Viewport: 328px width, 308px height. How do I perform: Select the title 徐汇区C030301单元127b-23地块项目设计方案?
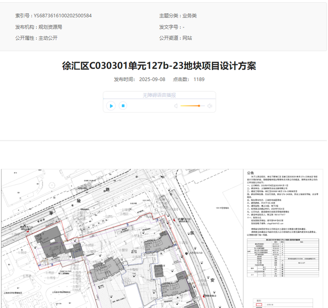click(159, 66)
